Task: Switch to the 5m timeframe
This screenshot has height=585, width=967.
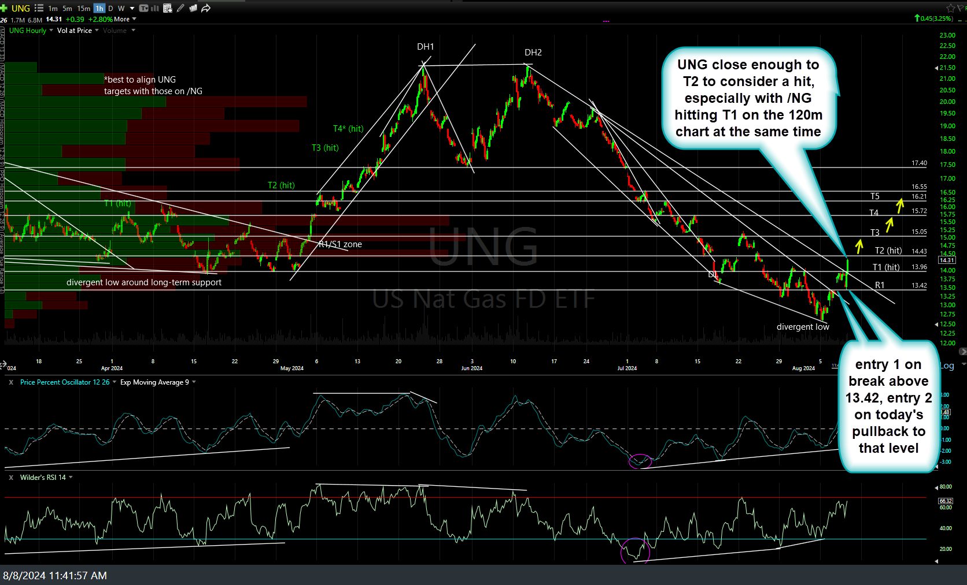Action: [x=68, y=8]
